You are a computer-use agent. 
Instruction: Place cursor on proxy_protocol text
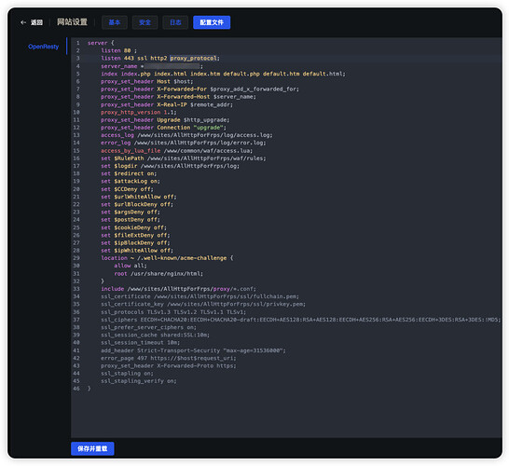(193, 59)
